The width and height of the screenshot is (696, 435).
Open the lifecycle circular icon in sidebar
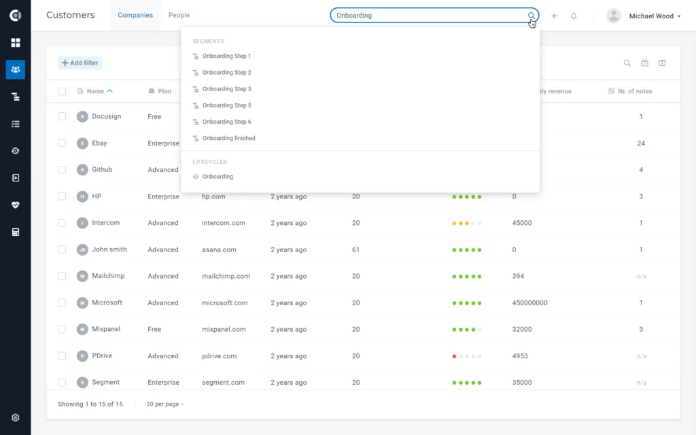pos(16,151)
